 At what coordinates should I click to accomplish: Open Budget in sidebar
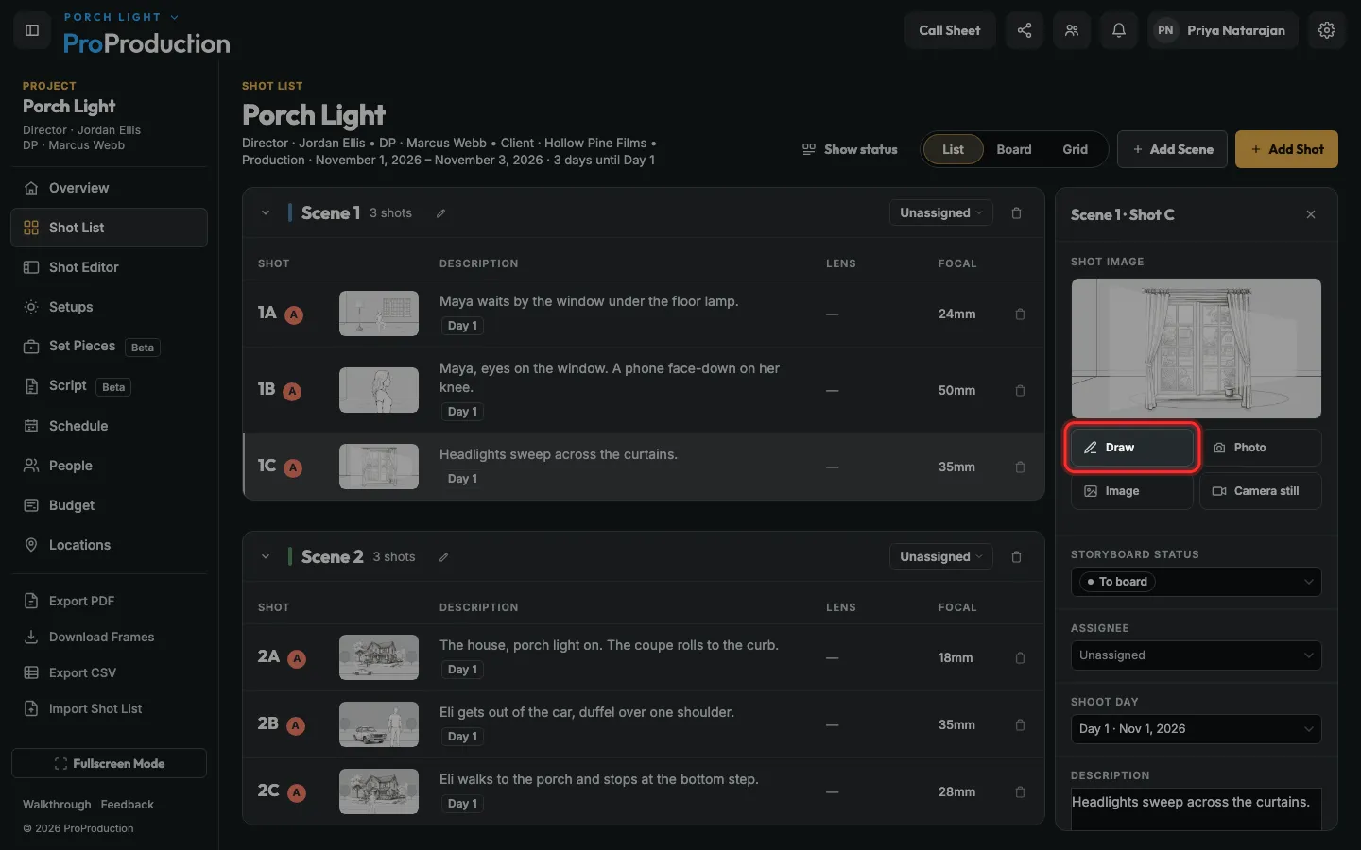tap(109, 505)
